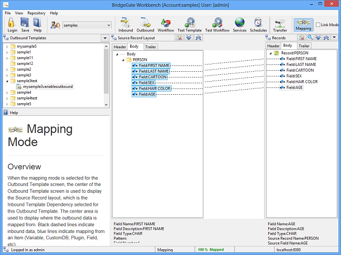Collapse all in Source Record Layout panel

pyautogui.click(x=198, y=38)
